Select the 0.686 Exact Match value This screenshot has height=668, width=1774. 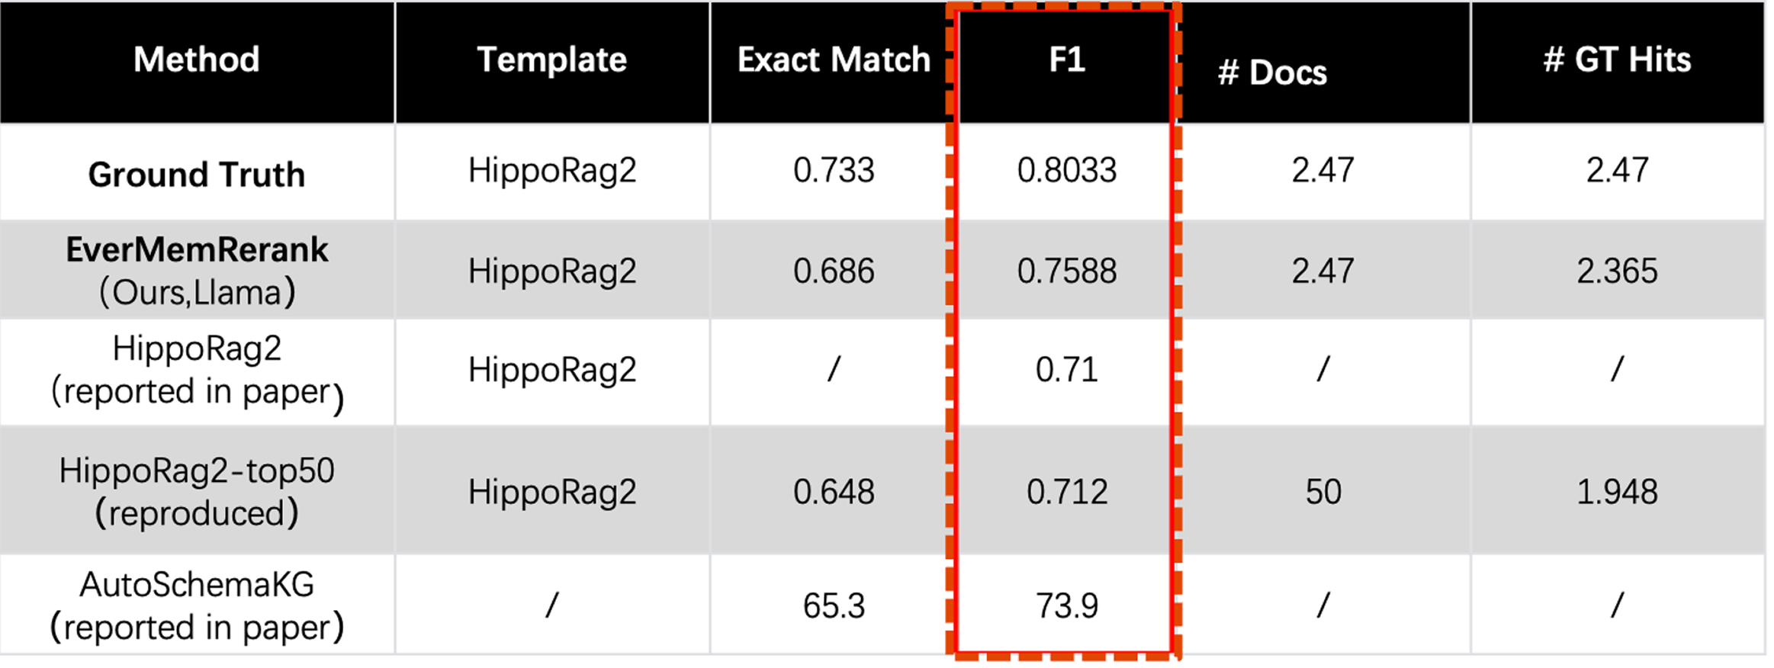pyautogui.click(x=833, y=271)
